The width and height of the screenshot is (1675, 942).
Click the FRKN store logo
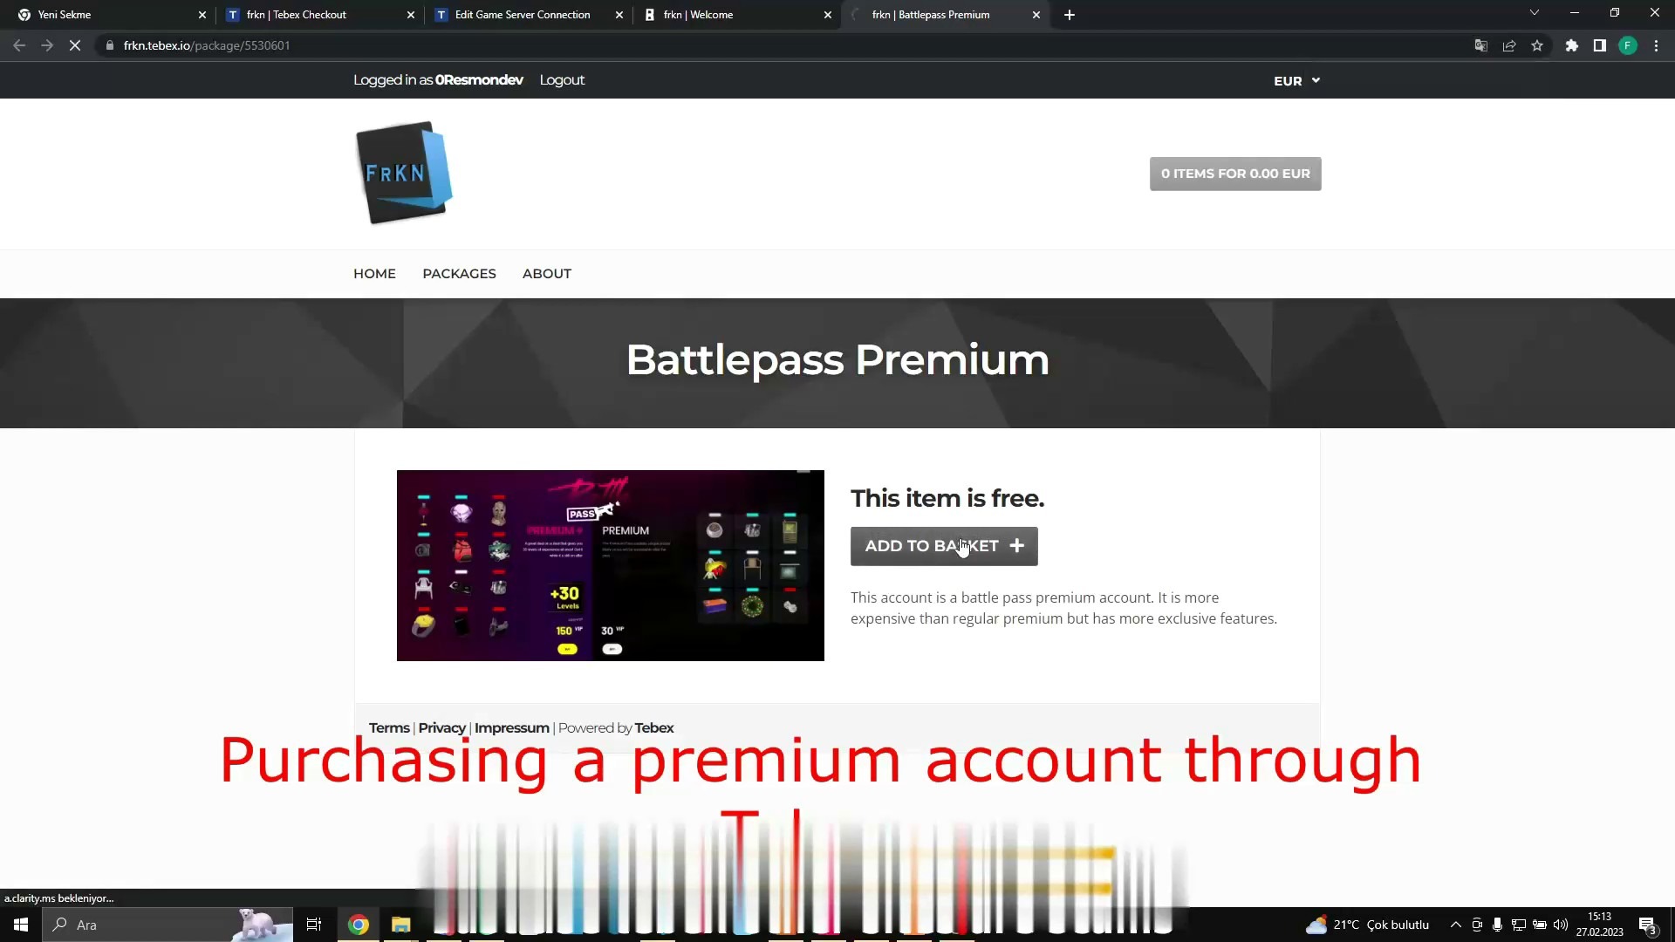[404, 173]
